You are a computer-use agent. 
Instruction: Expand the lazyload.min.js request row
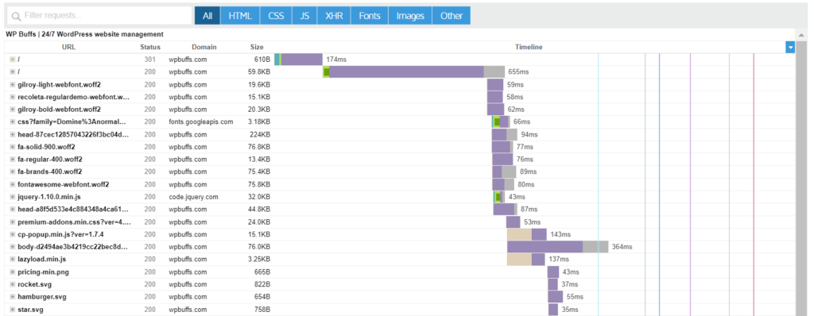click(13, 260)
